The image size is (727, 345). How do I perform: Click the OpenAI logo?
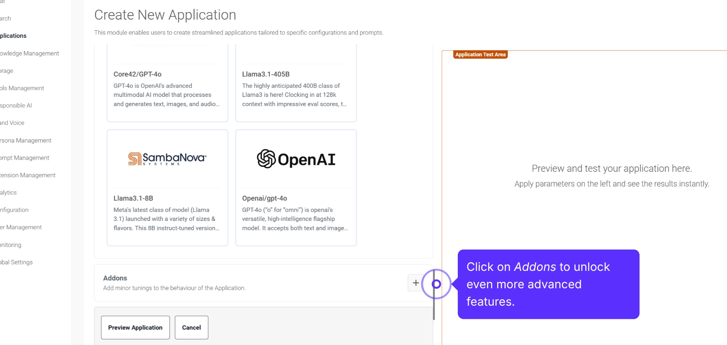pos(296,159)
